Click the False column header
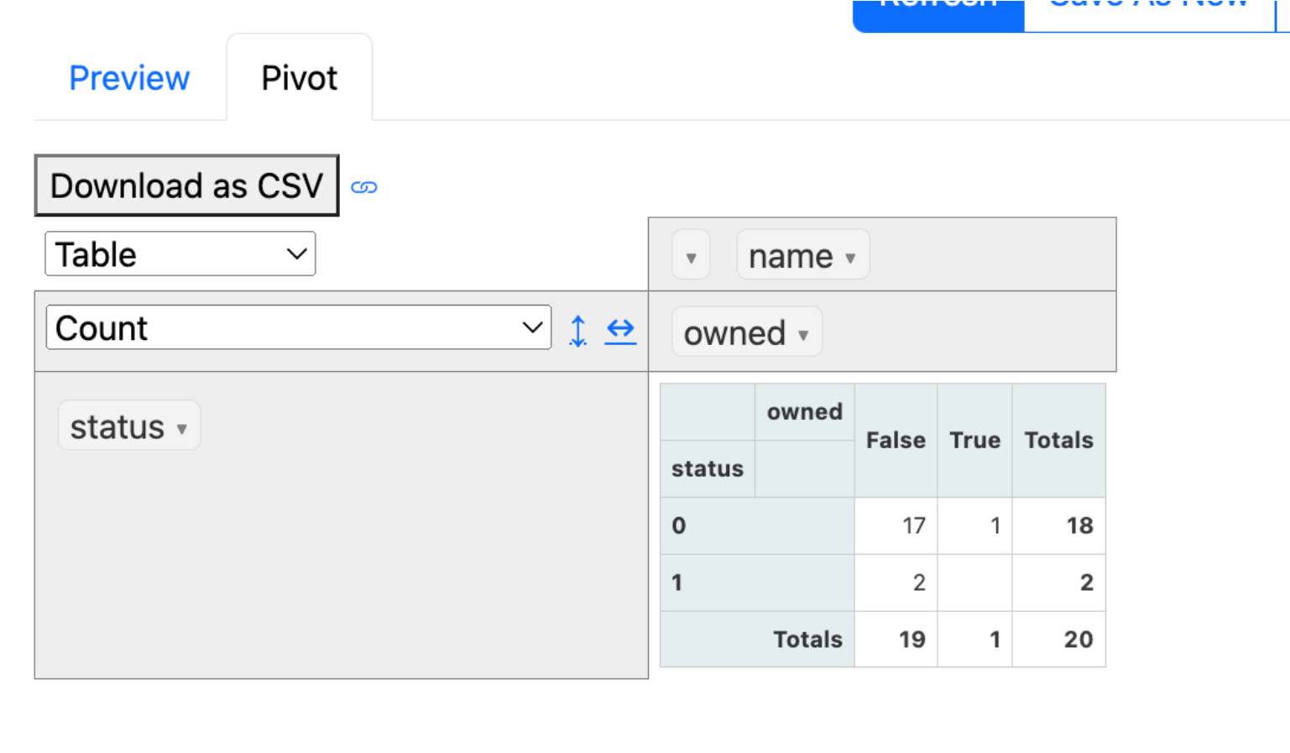Viewport: 1290px width, 753px height. point(896,440)
